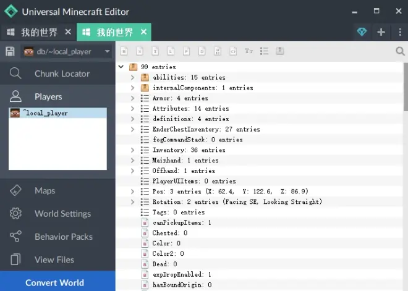
Task: Close the active 我的世界 tab
Action: tap(143, 32)
